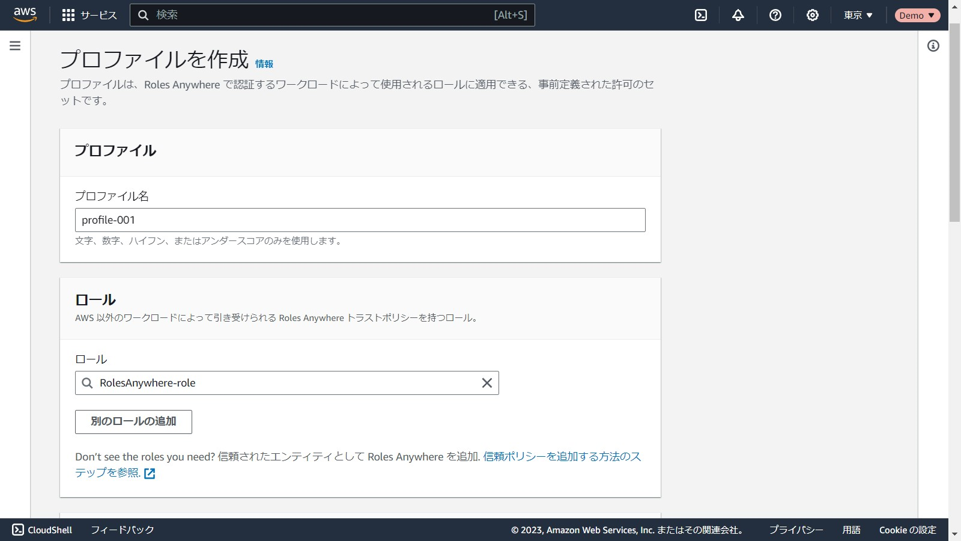Click the 別のロールの追加 button
The height and width of the screenshot is (541, 961).
point(133,421)
